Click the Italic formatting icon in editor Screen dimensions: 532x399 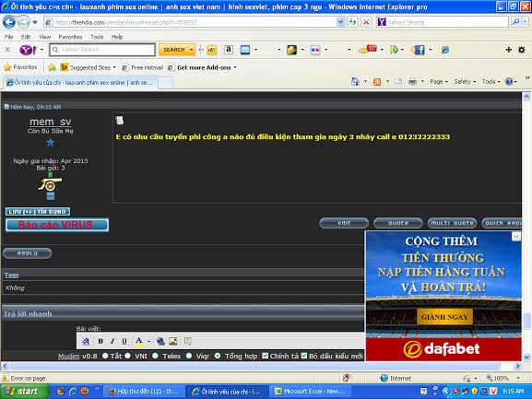click(112, 341)
